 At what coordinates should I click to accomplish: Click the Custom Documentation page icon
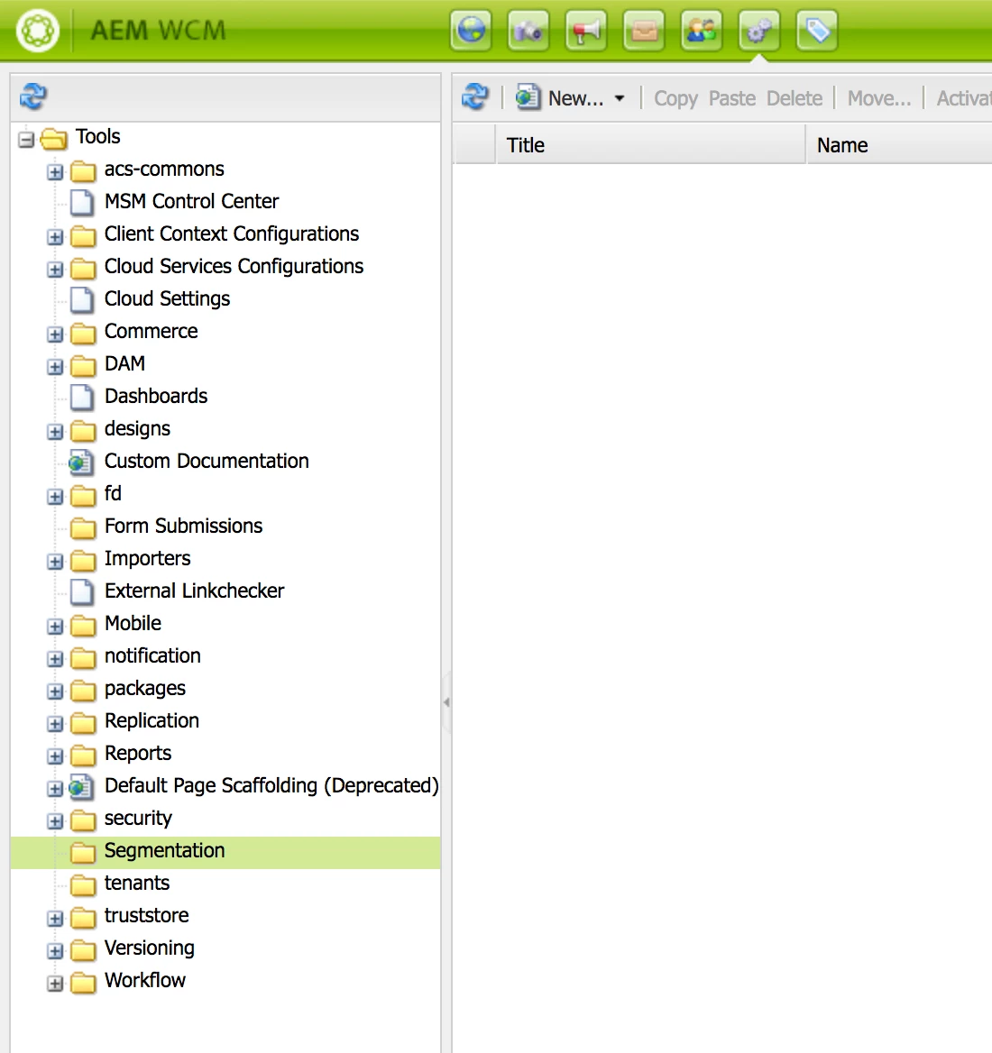click(x=82, y=462)
